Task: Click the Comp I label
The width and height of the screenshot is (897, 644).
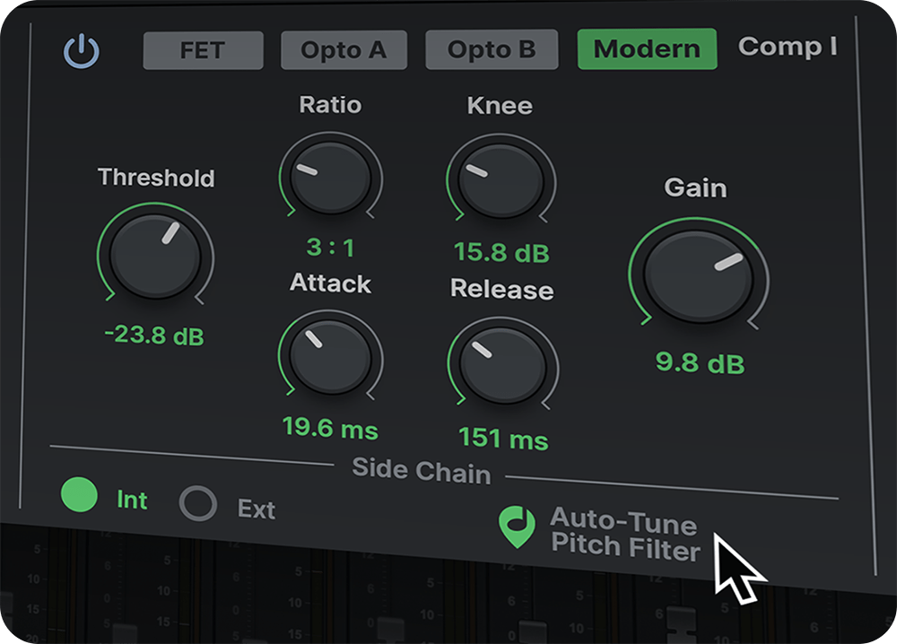Action: (x=787, y=47)
